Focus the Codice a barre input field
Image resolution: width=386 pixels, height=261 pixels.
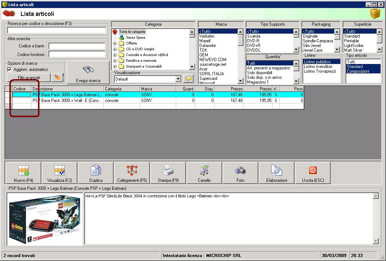click(x=77, y=46)
